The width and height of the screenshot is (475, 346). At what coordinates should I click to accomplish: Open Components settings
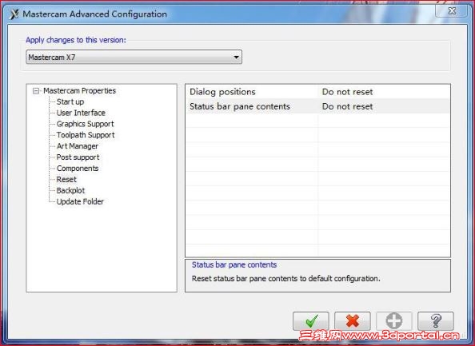[x=78, y=169]
